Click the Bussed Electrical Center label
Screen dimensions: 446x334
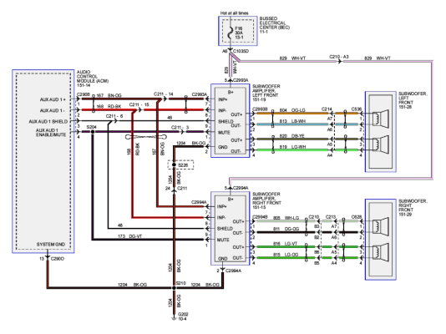(x=274, y=25)
